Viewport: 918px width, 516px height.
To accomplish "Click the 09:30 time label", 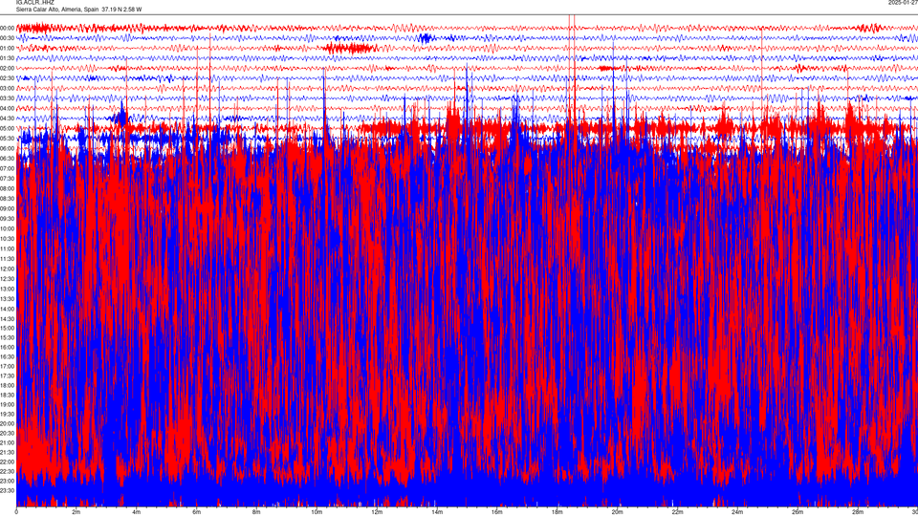I will (8, 219).
